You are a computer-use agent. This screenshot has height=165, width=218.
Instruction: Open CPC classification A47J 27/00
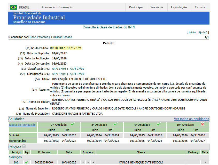(x=77, y=74)
